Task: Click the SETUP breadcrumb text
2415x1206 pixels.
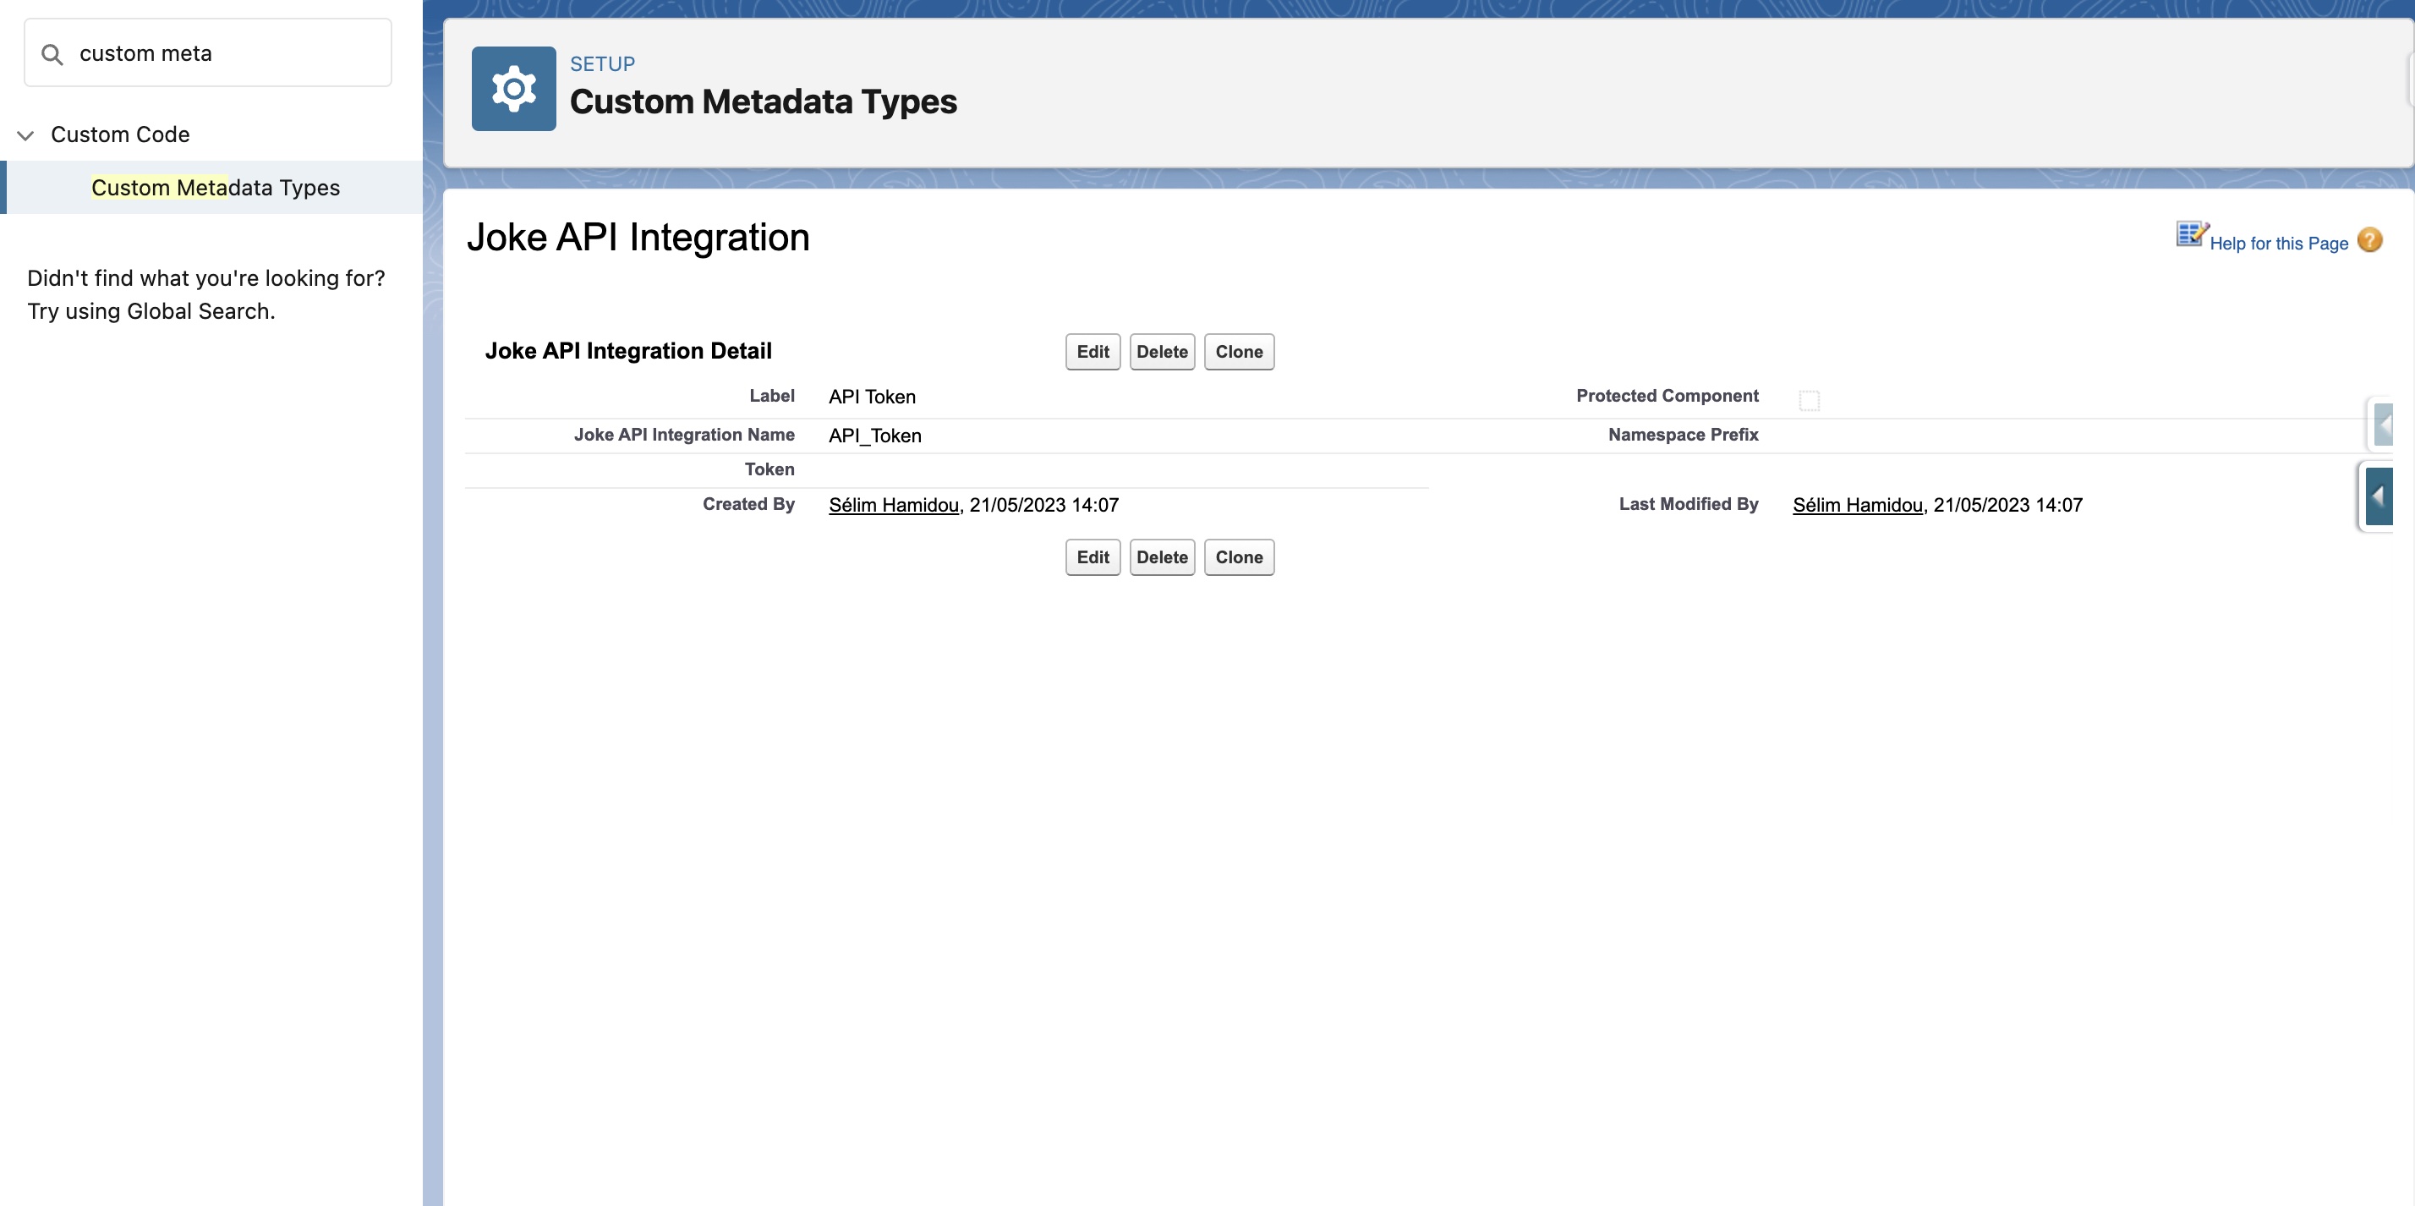Action: [x=602, y=63]
